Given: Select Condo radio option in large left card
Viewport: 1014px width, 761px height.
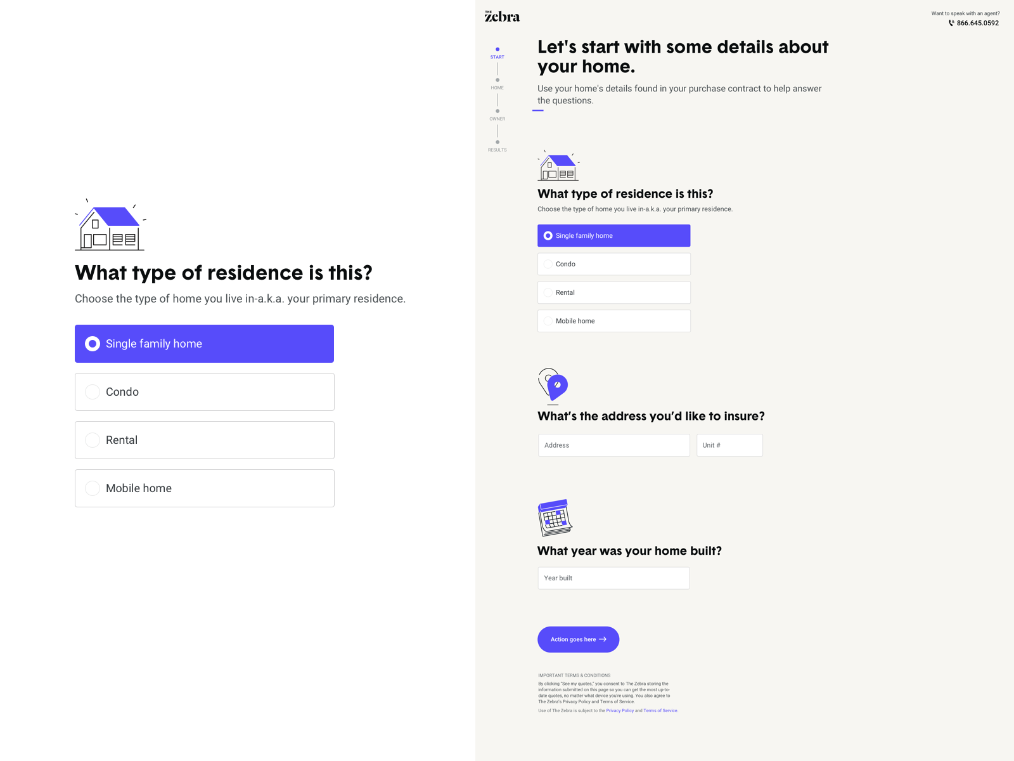Looking at the screenshot, I should (x=205, y=392).
